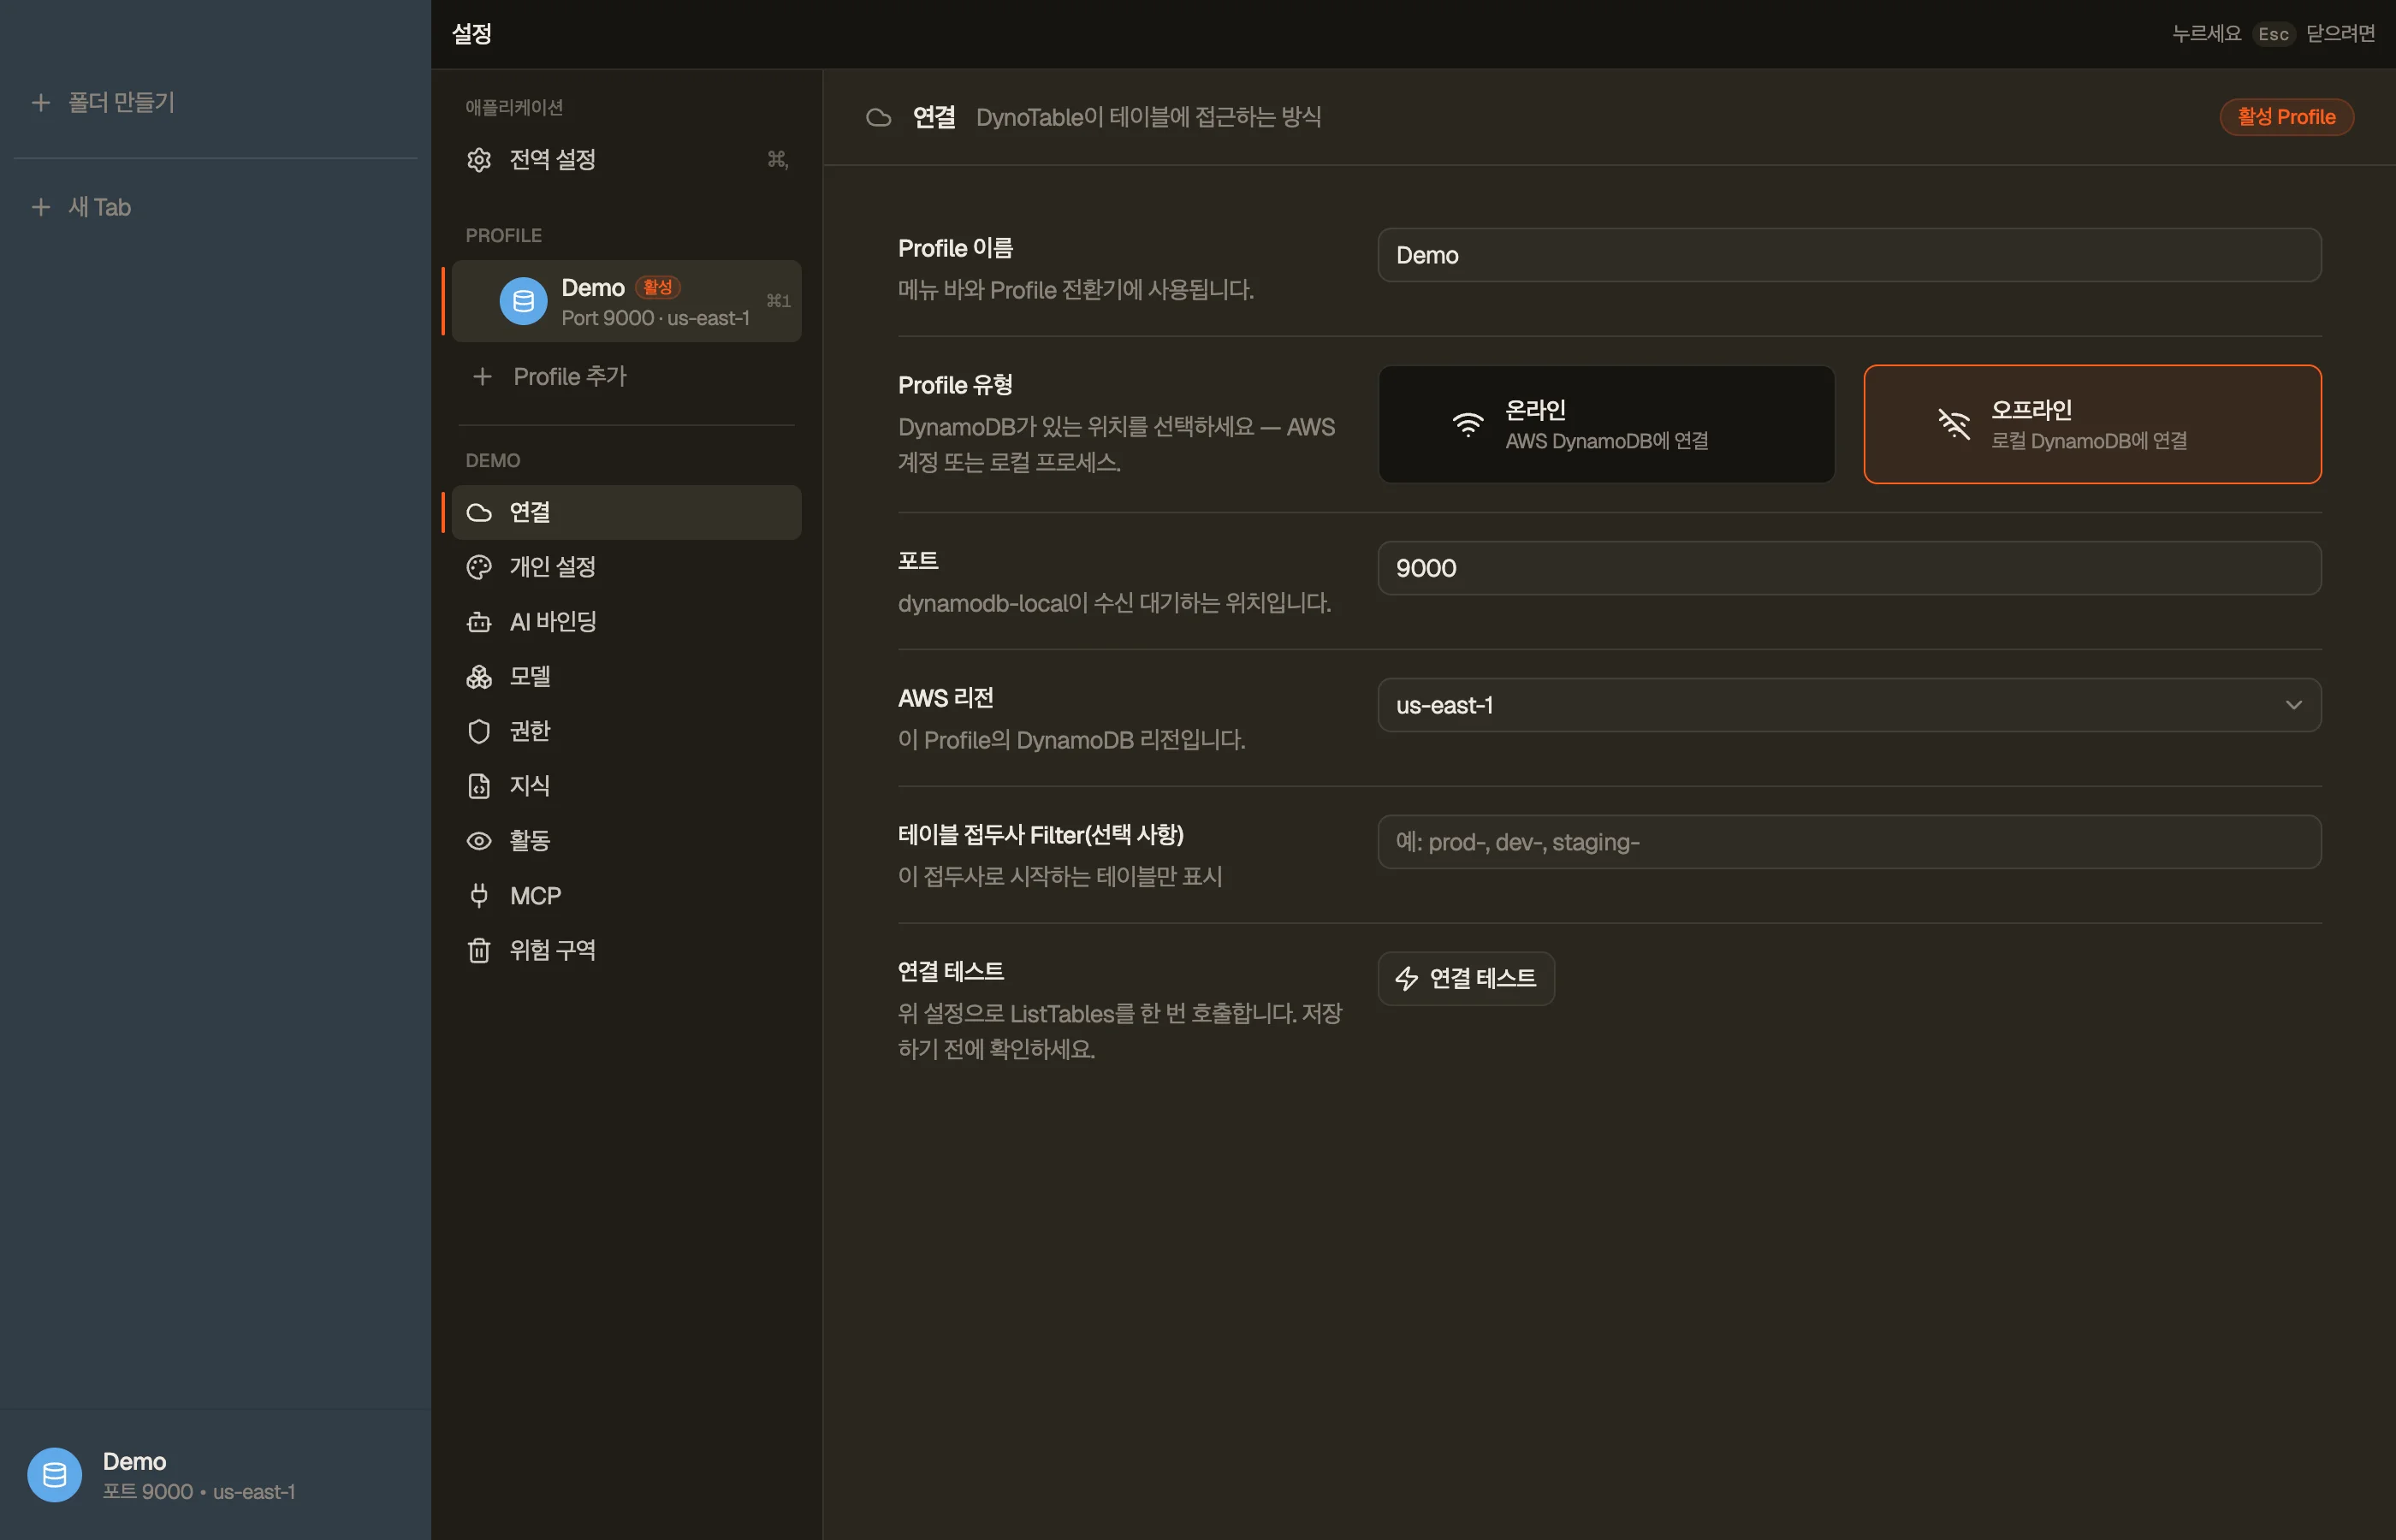Click the plug icon beside MCP
The width and height of the screenshot is (2396, 1540).
(x=479, y=896)
